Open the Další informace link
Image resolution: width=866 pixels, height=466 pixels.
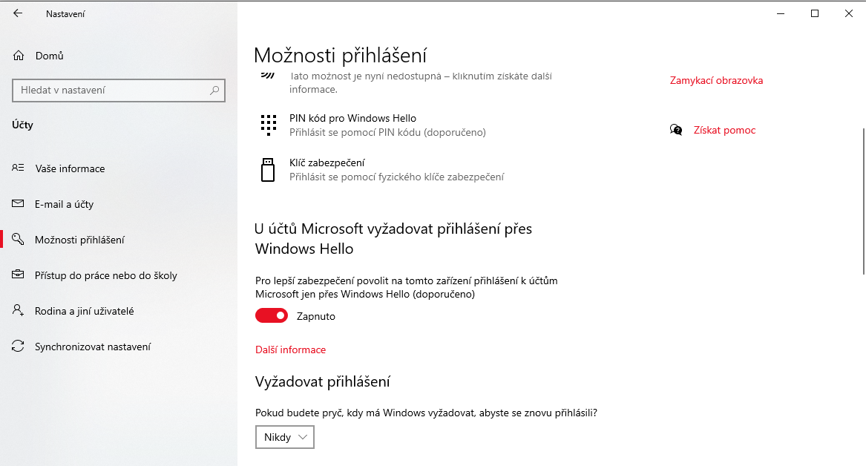pos(290,349)
